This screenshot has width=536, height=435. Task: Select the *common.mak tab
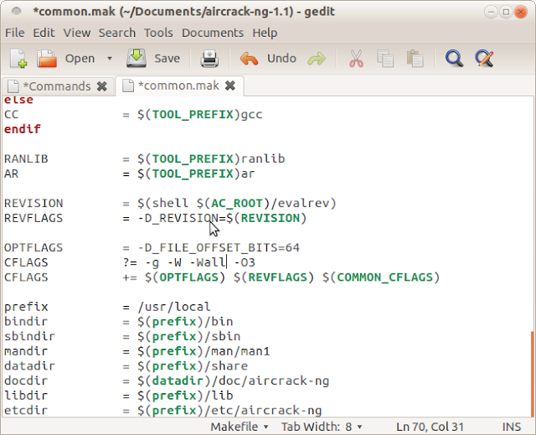click(x=178, y=85)
